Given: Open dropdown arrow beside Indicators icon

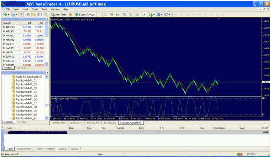Looking at the screenshot, I should [x=154, y=15].
